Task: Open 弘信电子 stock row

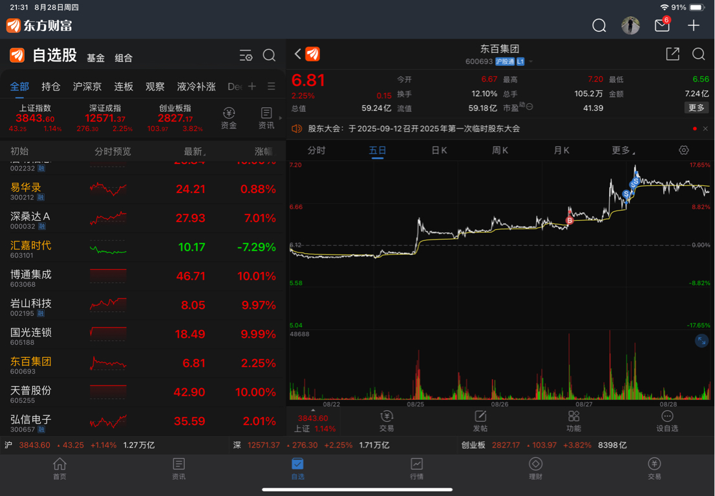Action: coord(143,421)
